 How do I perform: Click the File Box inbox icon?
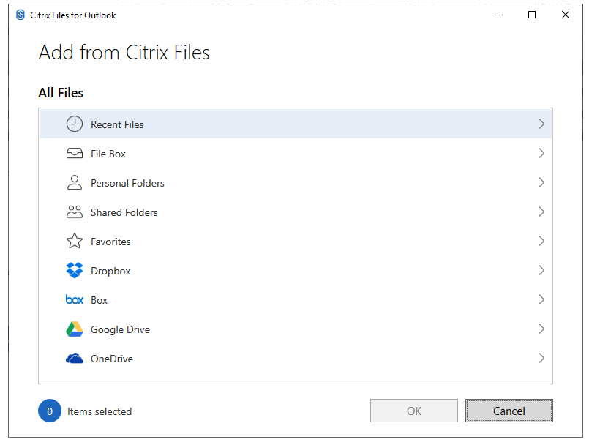click(x=75, y=154)
